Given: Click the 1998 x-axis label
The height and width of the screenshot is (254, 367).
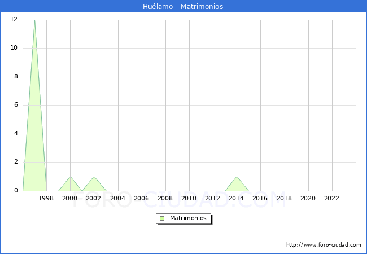Looking at the screenshot, I should click(x=46, y=199).
